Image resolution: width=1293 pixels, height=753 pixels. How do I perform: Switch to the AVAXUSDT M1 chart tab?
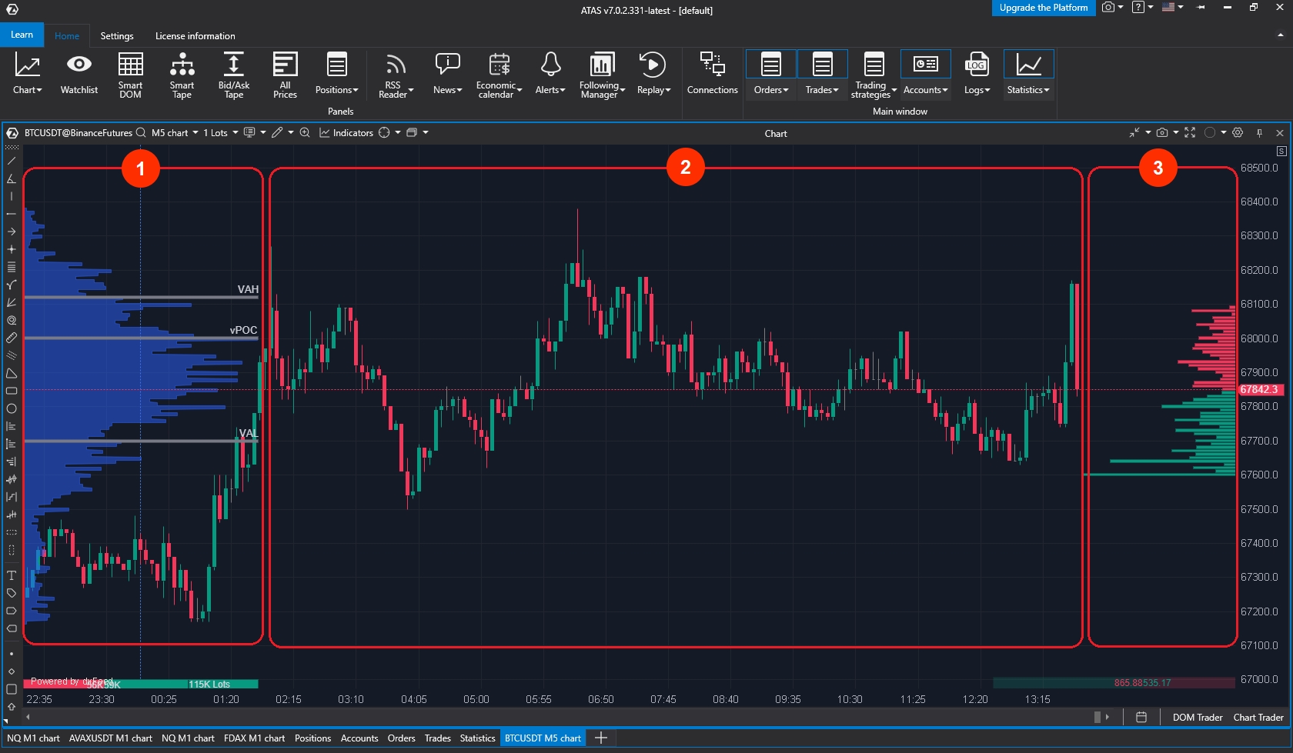pyautogui.click(x=111, y=738)
